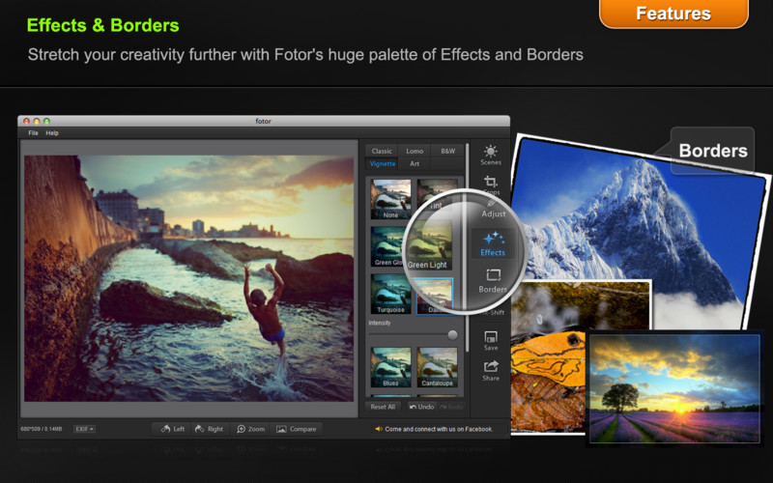The height and width of the screenshot is (483, 773).
Task: Open the Adjust panel
Action: tap(493, 209)
